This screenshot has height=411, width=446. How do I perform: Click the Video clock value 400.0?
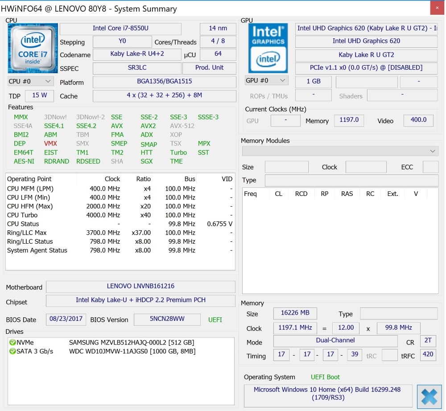click(418, 120)
